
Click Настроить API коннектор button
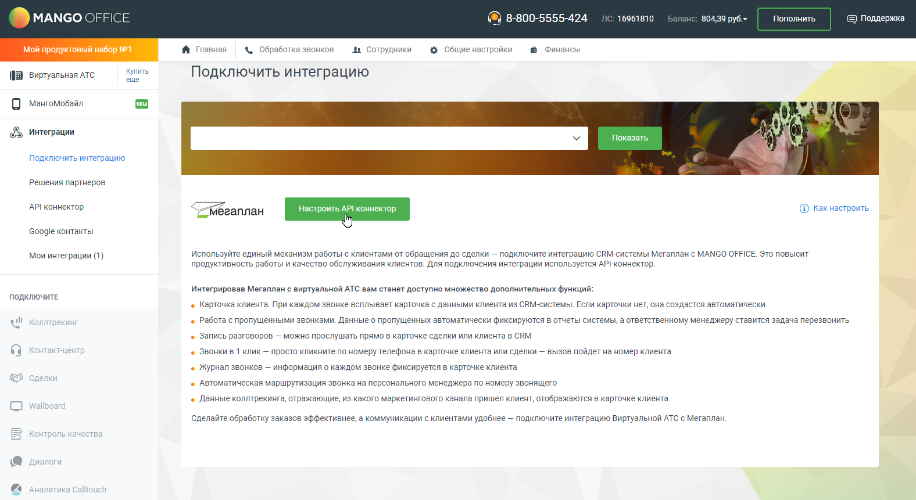click(347, 209)
